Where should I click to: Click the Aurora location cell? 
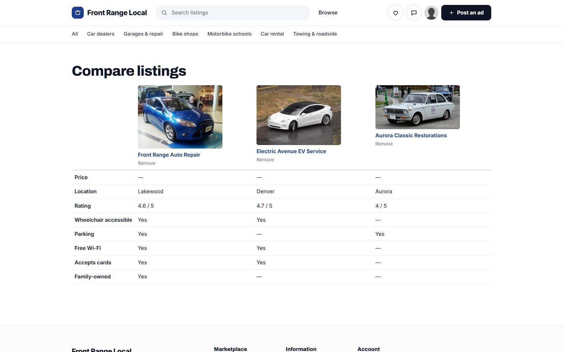click(x=384, y=191)
